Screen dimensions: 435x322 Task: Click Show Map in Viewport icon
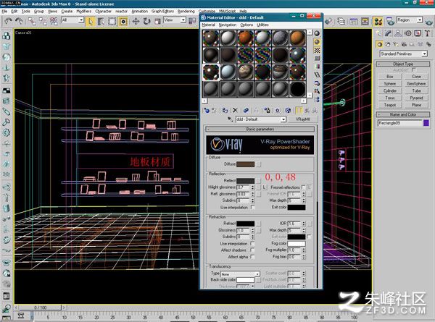click(x=288, y=111)
